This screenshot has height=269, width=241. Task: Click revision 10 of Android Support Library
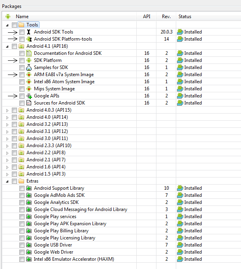[x=166, y=188]
